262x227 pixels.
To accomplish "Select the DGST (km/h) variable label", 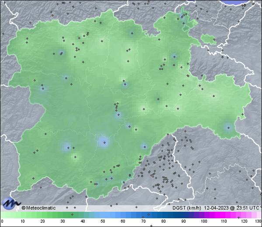I will pyautogui.click(x=187, y=208).
